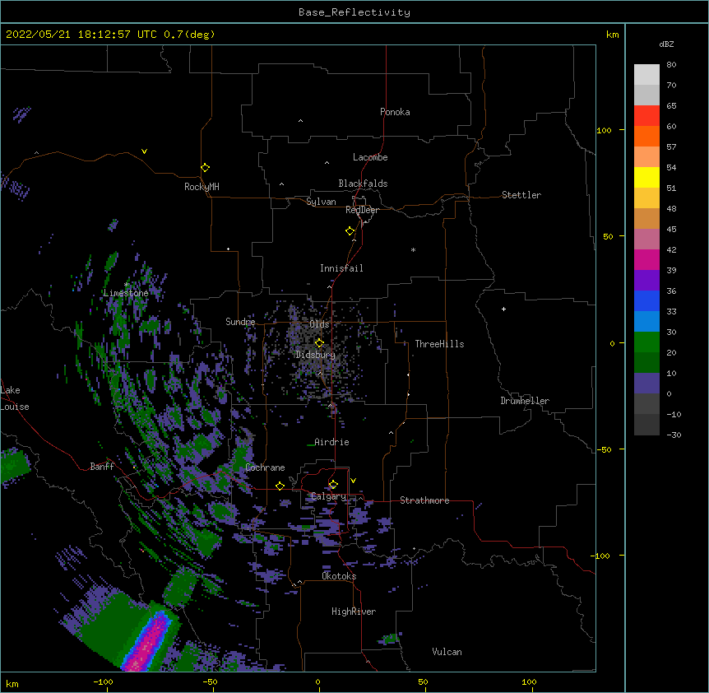Select the Vulcan label
Screen dimensions: 709x693
click(x=447, y=652)
